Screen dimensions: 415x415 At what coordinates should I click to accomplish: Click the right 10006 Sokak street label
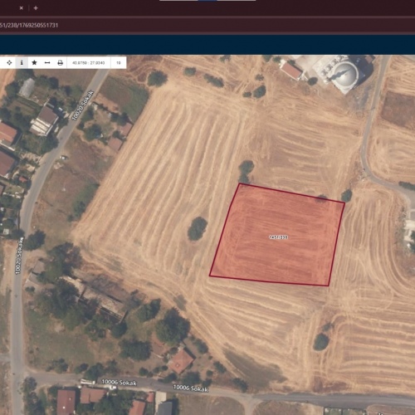(191, 388)
